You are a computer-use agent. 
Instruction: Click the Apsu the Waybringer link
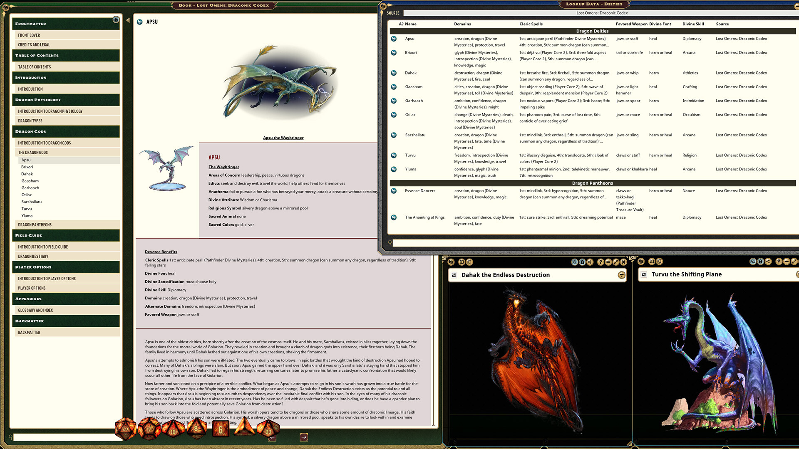point(283,138)
